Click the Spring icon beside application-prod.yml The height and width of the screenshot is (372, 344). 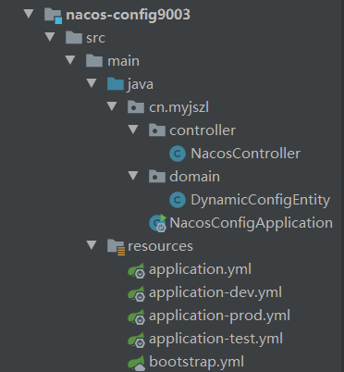136,316
